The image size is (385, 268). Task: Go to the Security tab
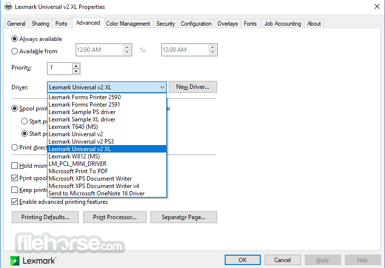[165, 24]
